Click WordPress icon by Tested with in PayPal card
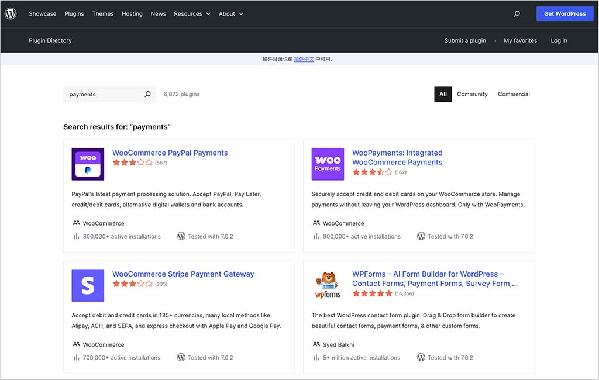599x380 pixels. (x=181, y=236)
